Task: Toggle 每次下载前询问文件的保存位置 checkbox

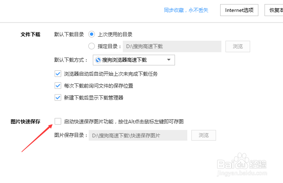Action: point(58,86)
